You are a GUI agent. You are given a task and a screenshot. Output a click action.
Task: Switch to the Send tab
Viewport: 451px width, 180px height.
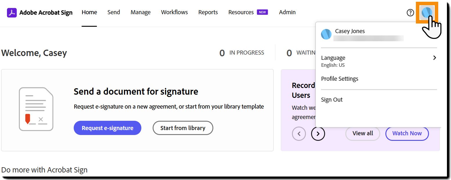pyautogui.click(x=113, y=12)
